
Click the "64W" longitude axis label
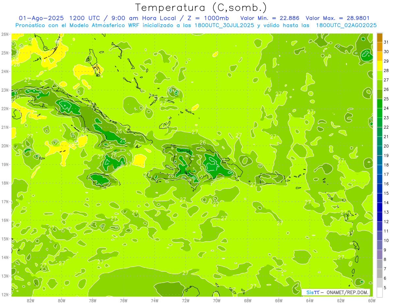click(x=310, y=300)
